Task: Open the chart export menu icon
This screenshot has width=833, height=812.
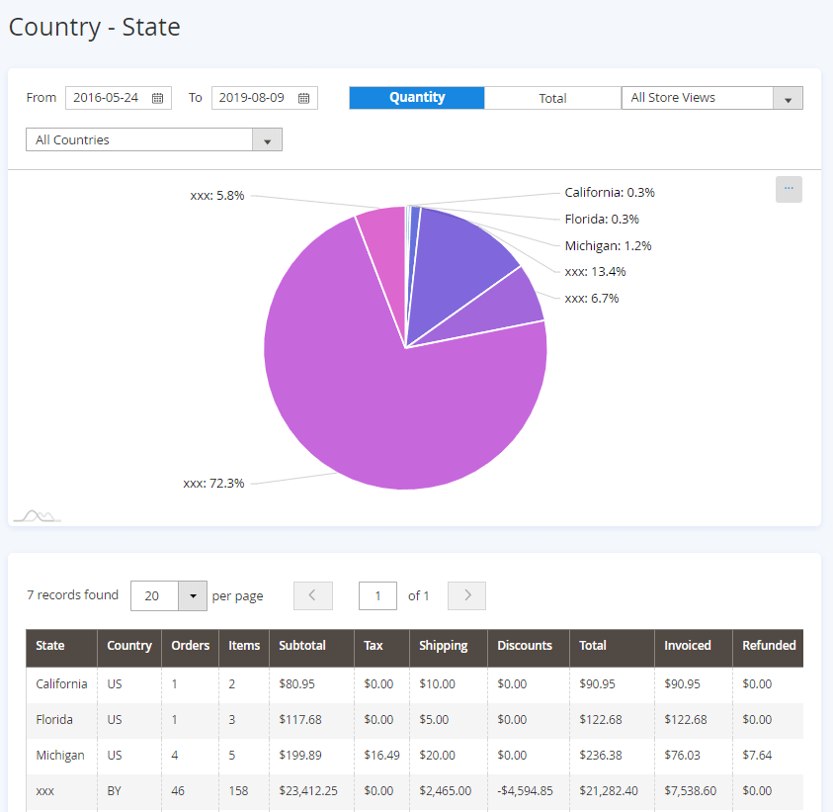Action: pyautogui.click(x=789, y=189)
